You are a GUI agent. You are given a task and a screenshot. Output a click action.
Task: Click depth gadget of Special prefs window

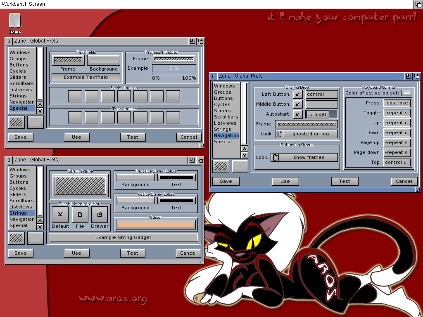[x=201, y=41]
